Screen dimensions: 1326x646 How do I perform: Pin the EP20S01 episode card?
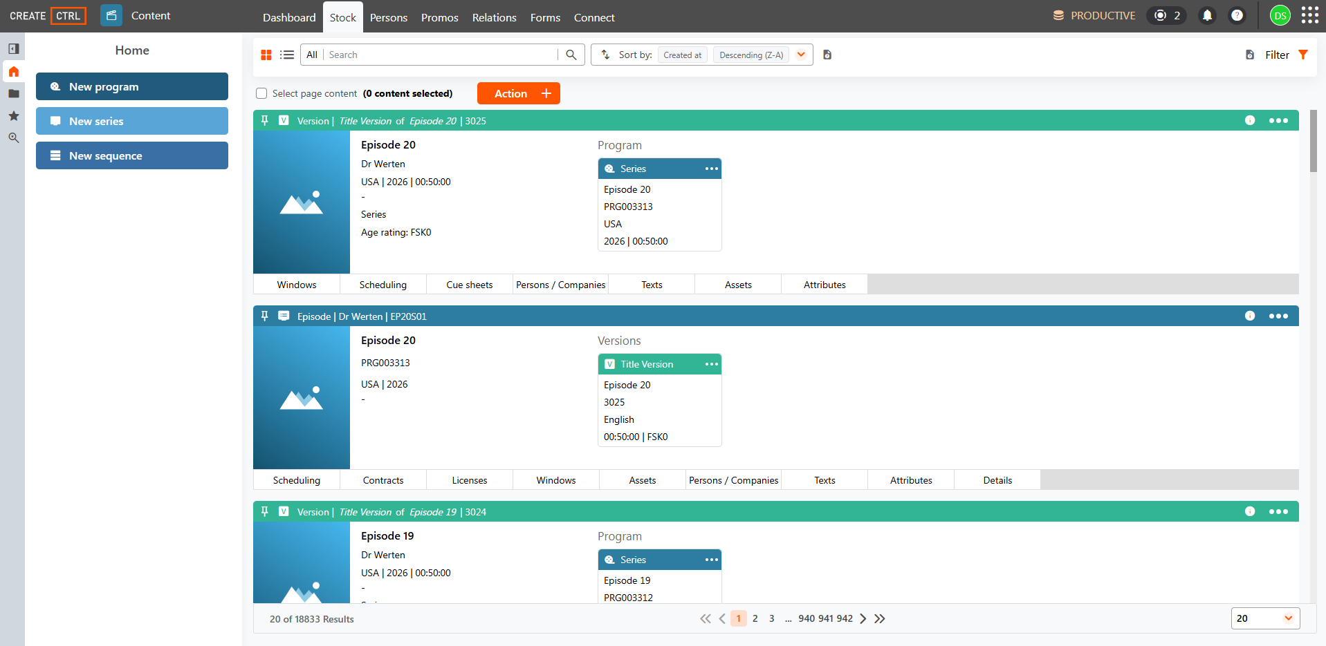coord(265,316)
